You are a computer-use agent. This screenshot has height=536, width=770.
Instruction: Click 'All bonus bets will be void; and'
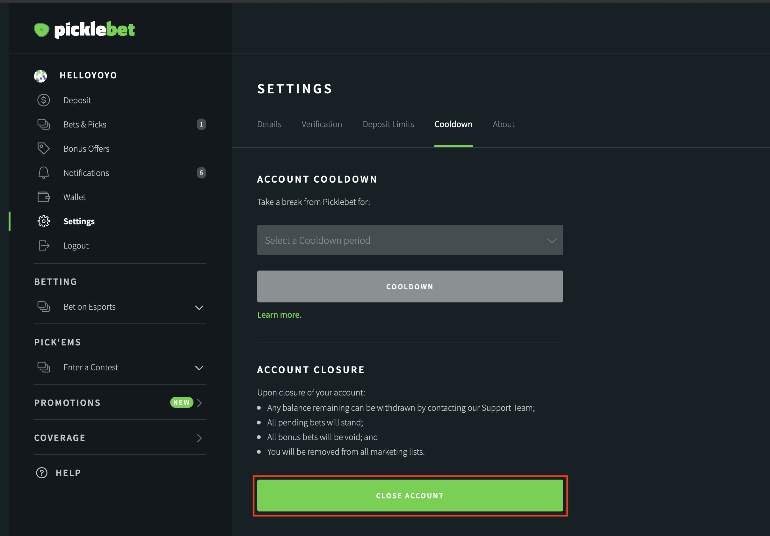[x=323, y=437]
